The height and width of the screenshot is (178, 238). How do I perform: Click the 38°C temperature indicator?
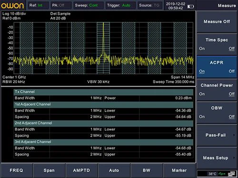click(x=212, y=174)
